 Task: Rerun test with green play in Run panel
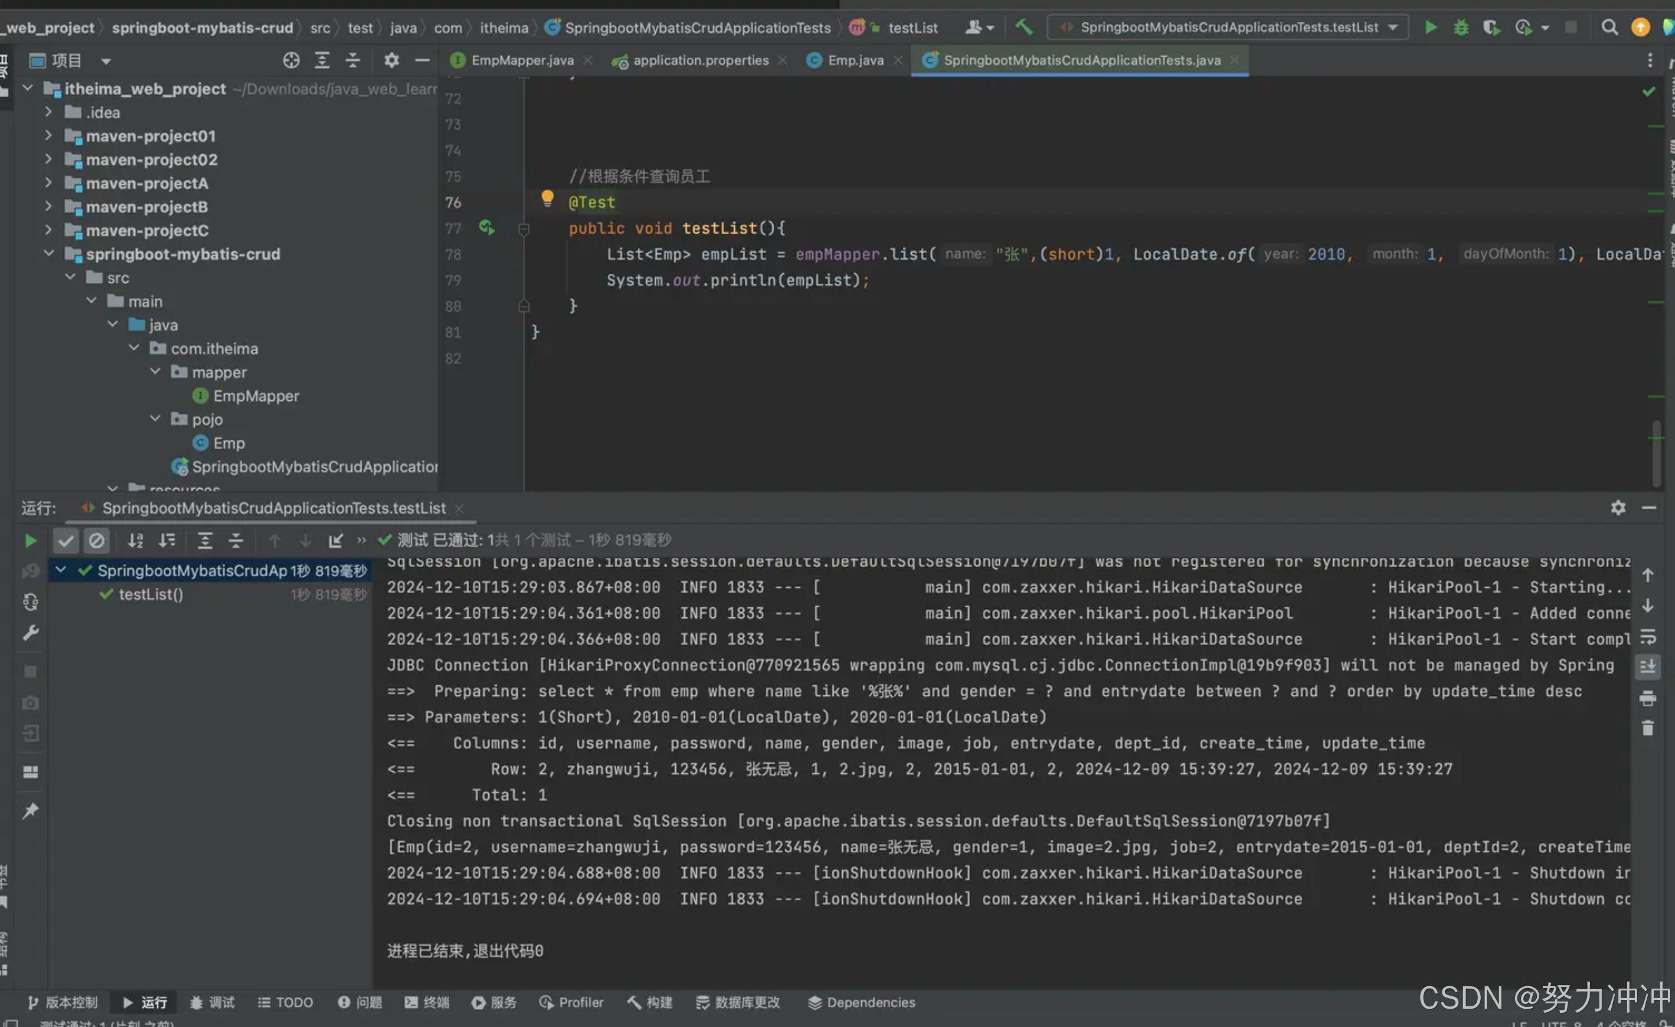click(x=31, y=540)
